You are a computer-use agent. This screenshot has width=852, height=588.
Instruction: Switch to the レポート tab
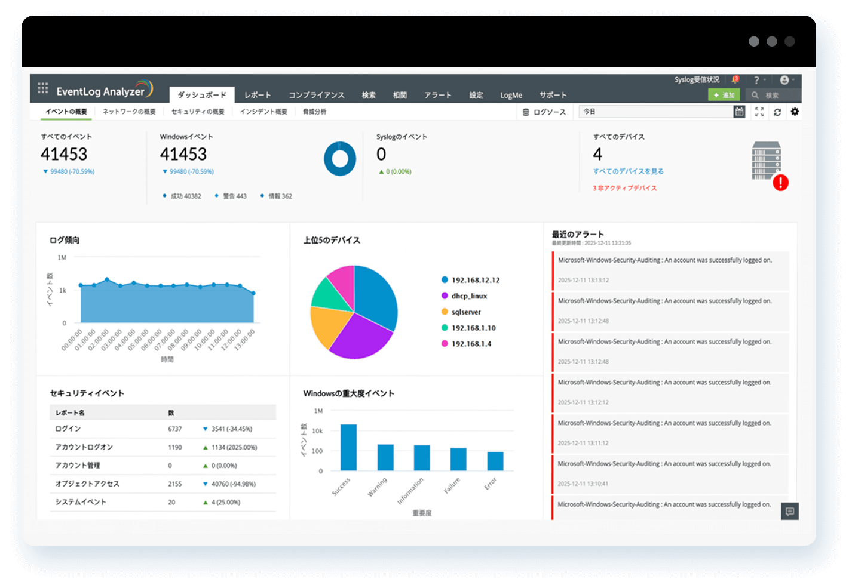[x=258, y=94]
